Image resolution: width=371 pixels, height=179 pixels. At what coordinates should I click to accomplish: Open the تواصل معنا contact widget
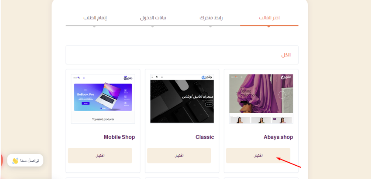coord(25,161)
